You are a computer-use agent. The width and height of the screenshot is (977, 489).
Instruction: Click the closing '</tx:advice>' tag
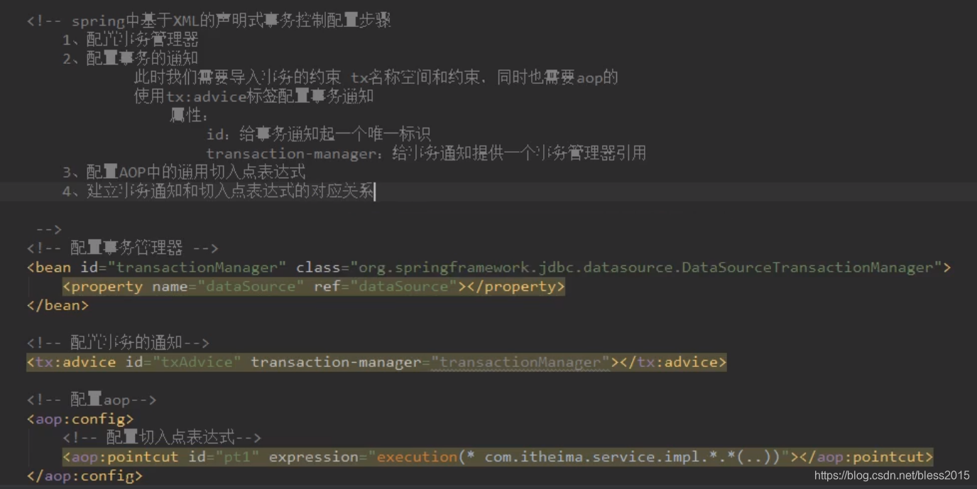tap(673, 362)
